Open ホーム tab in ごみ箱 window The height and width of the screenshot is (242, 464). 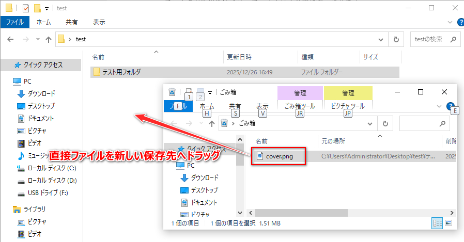tap(207, 106)
